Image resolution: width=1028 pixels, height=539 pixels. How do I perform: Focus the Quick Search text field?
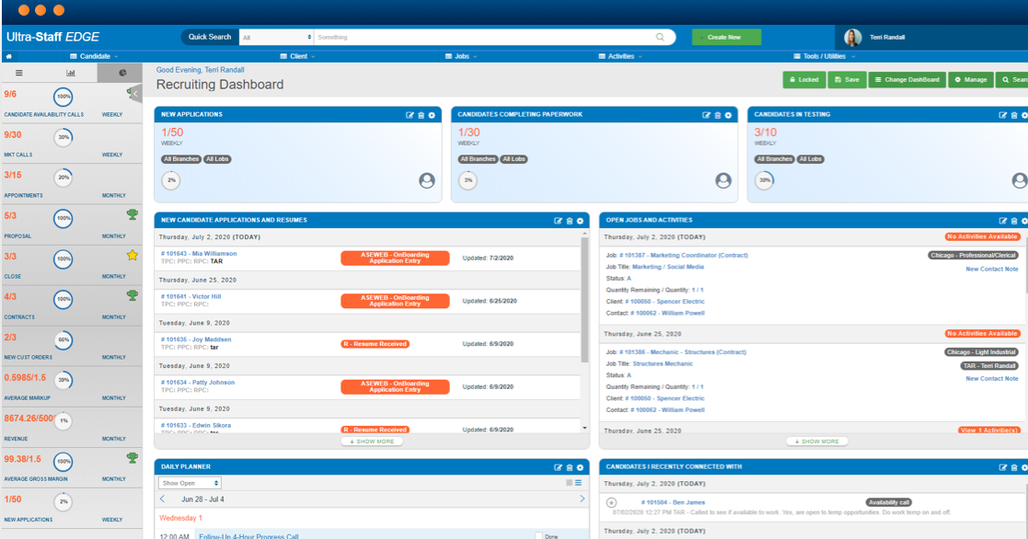click(485, 38)
